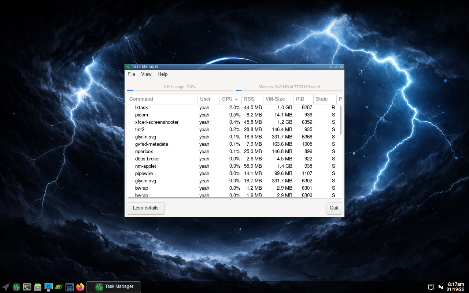Screen dimensions: 469x293
Task: Open the View menu
Action: (146, 74)
